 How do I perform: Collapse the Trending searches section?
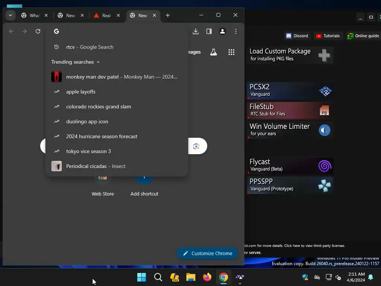[x=98, y=62]
